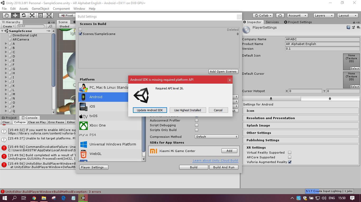Disable Vuforia Augmented Reality checkbox
The width and height of the screenshot is (361, 202).
pyautogui.click(x=290, y=162)
